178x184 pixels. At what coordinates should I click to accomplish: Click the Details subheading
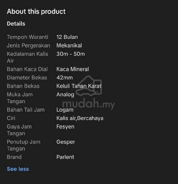[x=16, y=24]
